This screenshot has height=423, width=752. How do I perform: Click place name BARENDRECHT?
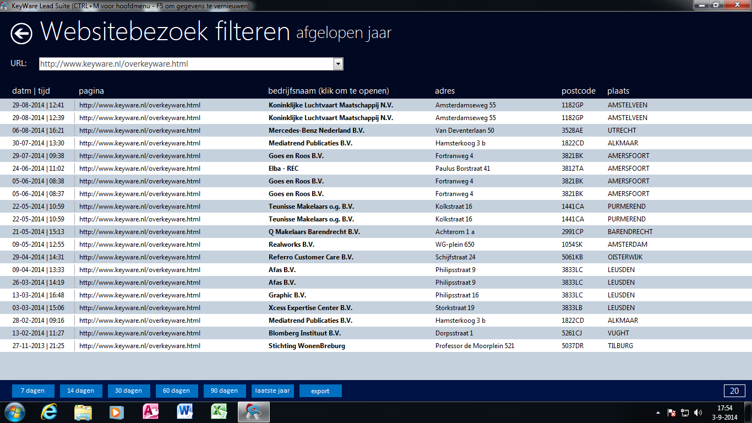coord(630,232)
